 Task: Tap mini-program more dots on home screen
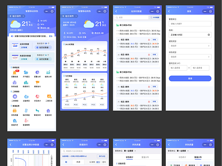point(47,11)
